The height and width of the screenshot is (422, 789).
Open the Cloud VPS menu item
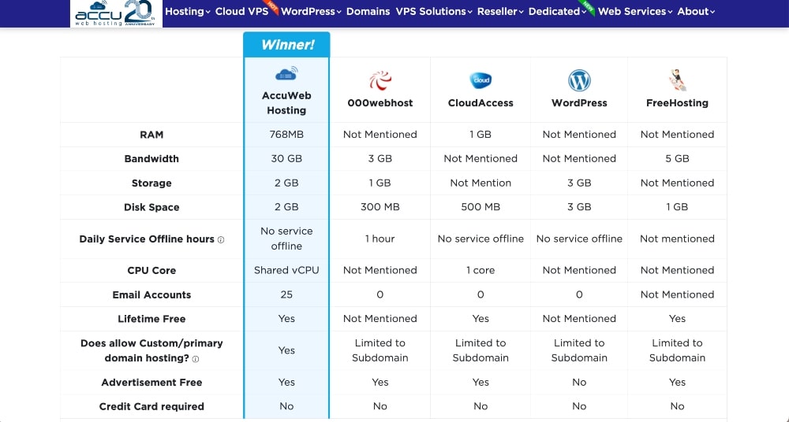tap(241, 12)
